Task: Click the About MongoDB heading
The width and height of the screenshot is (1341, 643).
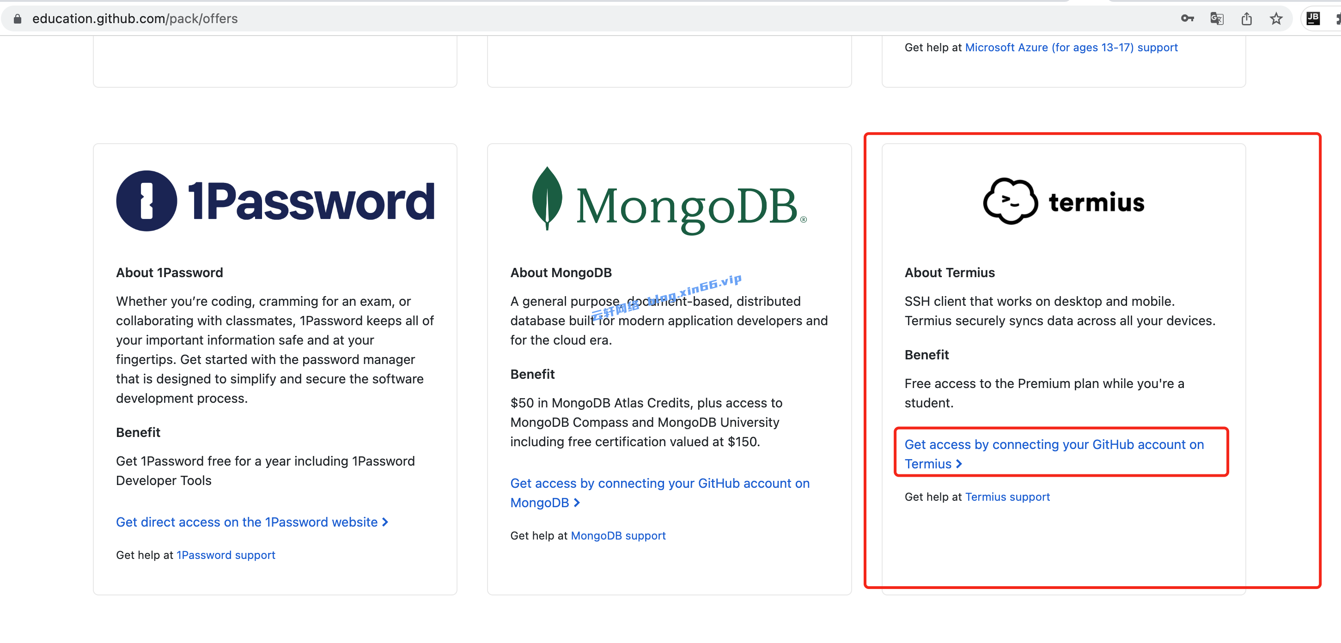Action: [561, 273]
